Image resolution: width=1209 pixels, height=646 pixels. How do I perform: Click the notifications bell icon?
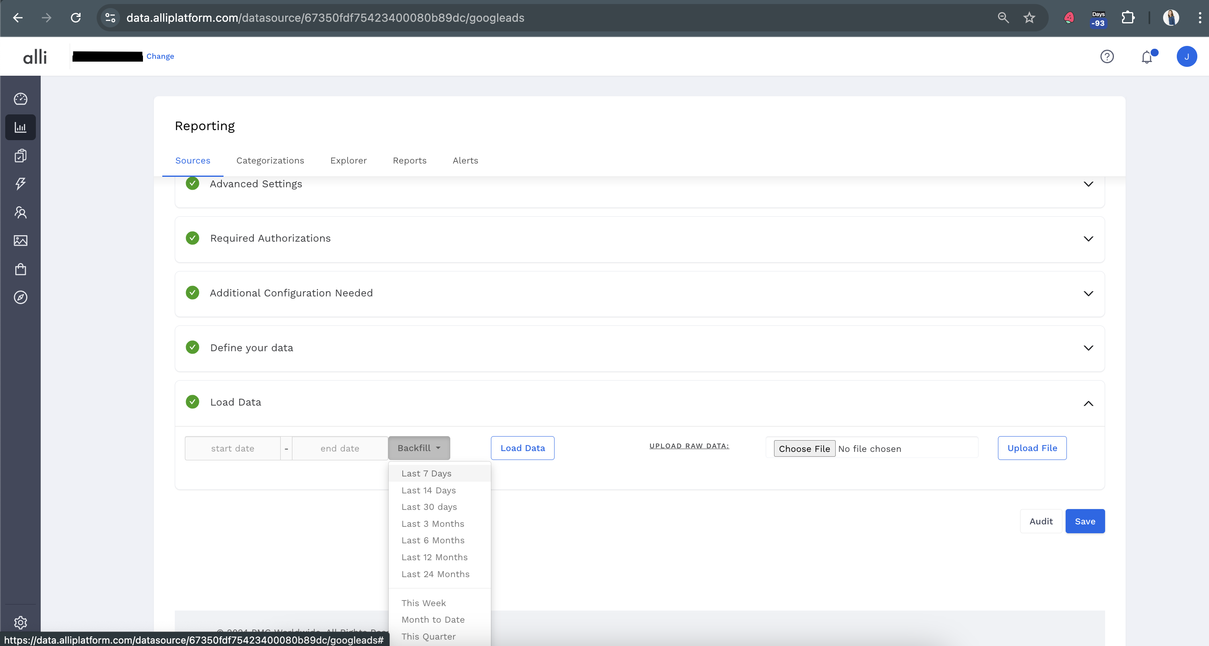click(1147, 57)
